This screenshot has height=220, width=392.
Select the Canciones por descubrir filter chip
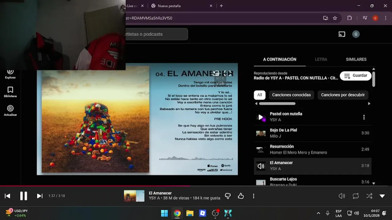point(343,95)
